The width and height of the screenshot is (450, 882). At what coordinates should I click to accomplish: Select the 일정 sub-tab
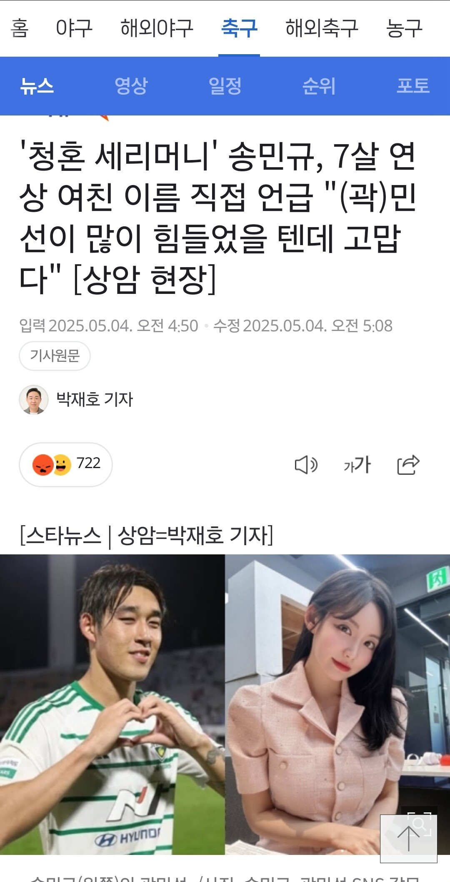pos(225,86)
